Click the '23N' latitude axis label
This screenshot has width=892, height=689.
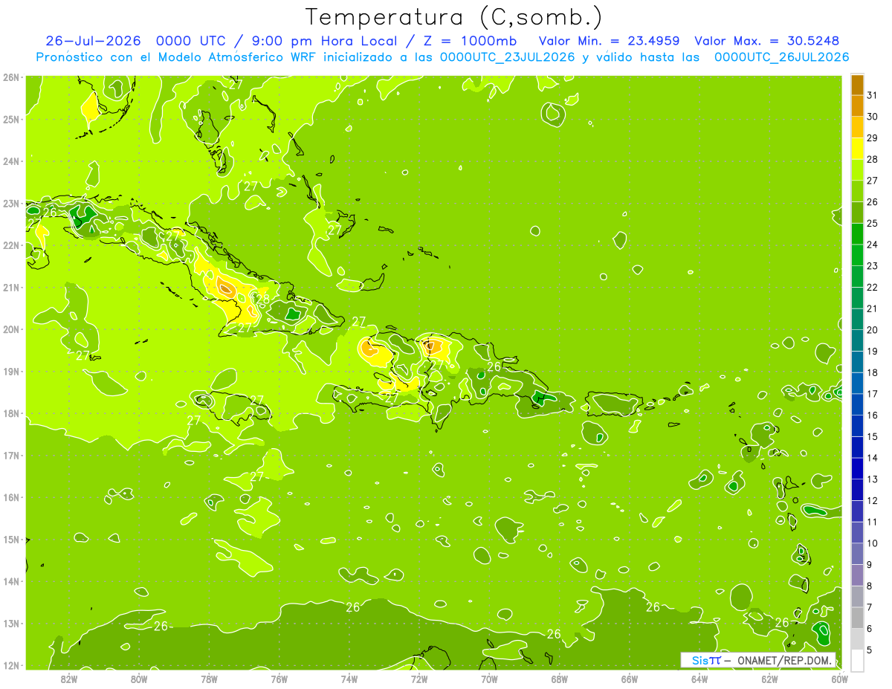coord(11,203)
